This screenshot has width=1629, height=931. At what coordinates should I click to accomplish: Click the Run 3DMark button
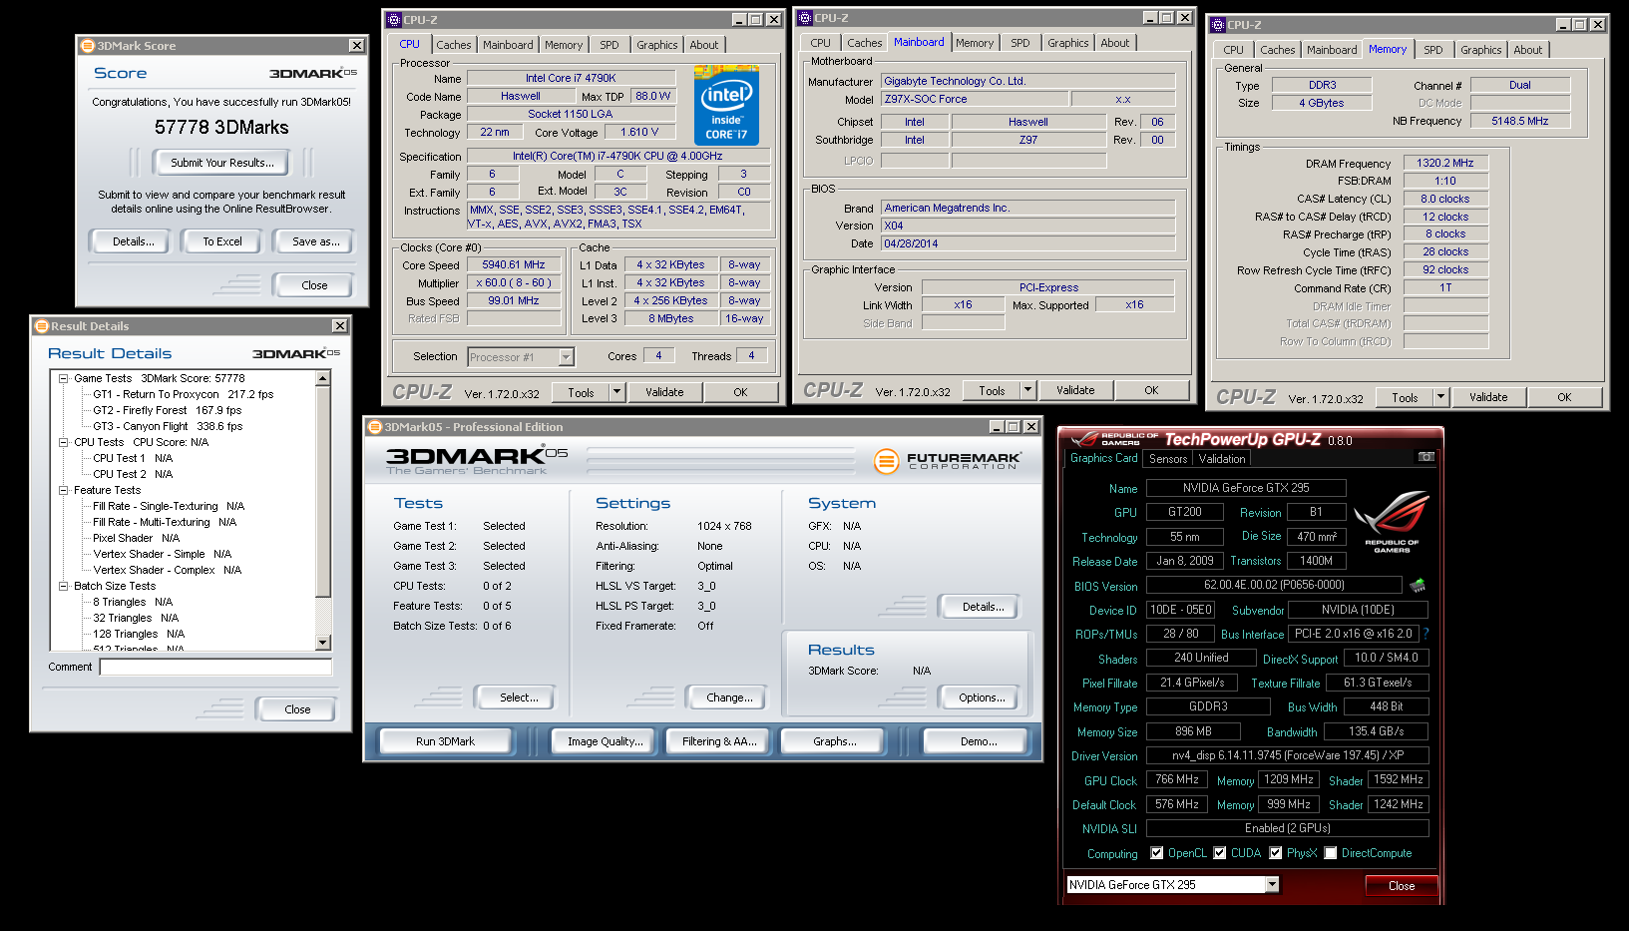(x=445, y=741)
